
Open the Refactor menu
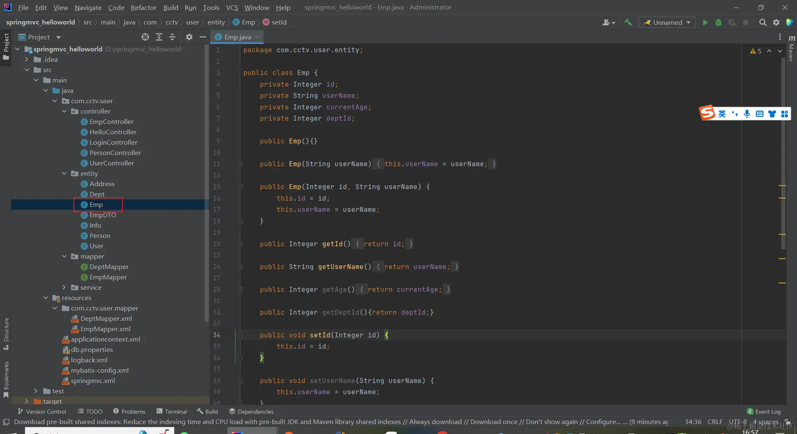tap(143, 7)
